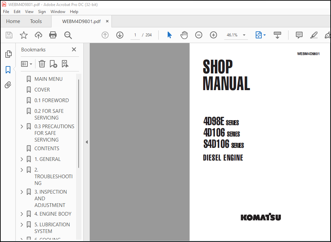
Task: Open the Edit menu
Action: pyautogui.click(x=17, y=12)
